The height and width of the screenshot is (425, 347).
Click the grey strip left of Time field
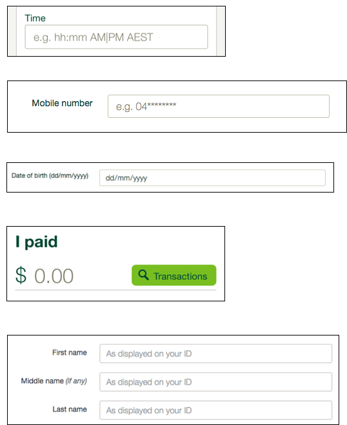point(12,31)
